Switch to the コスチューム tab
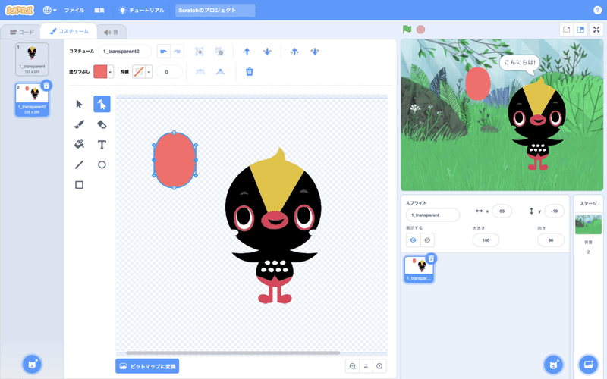The image size is (607, 379). tap(69, 31)
